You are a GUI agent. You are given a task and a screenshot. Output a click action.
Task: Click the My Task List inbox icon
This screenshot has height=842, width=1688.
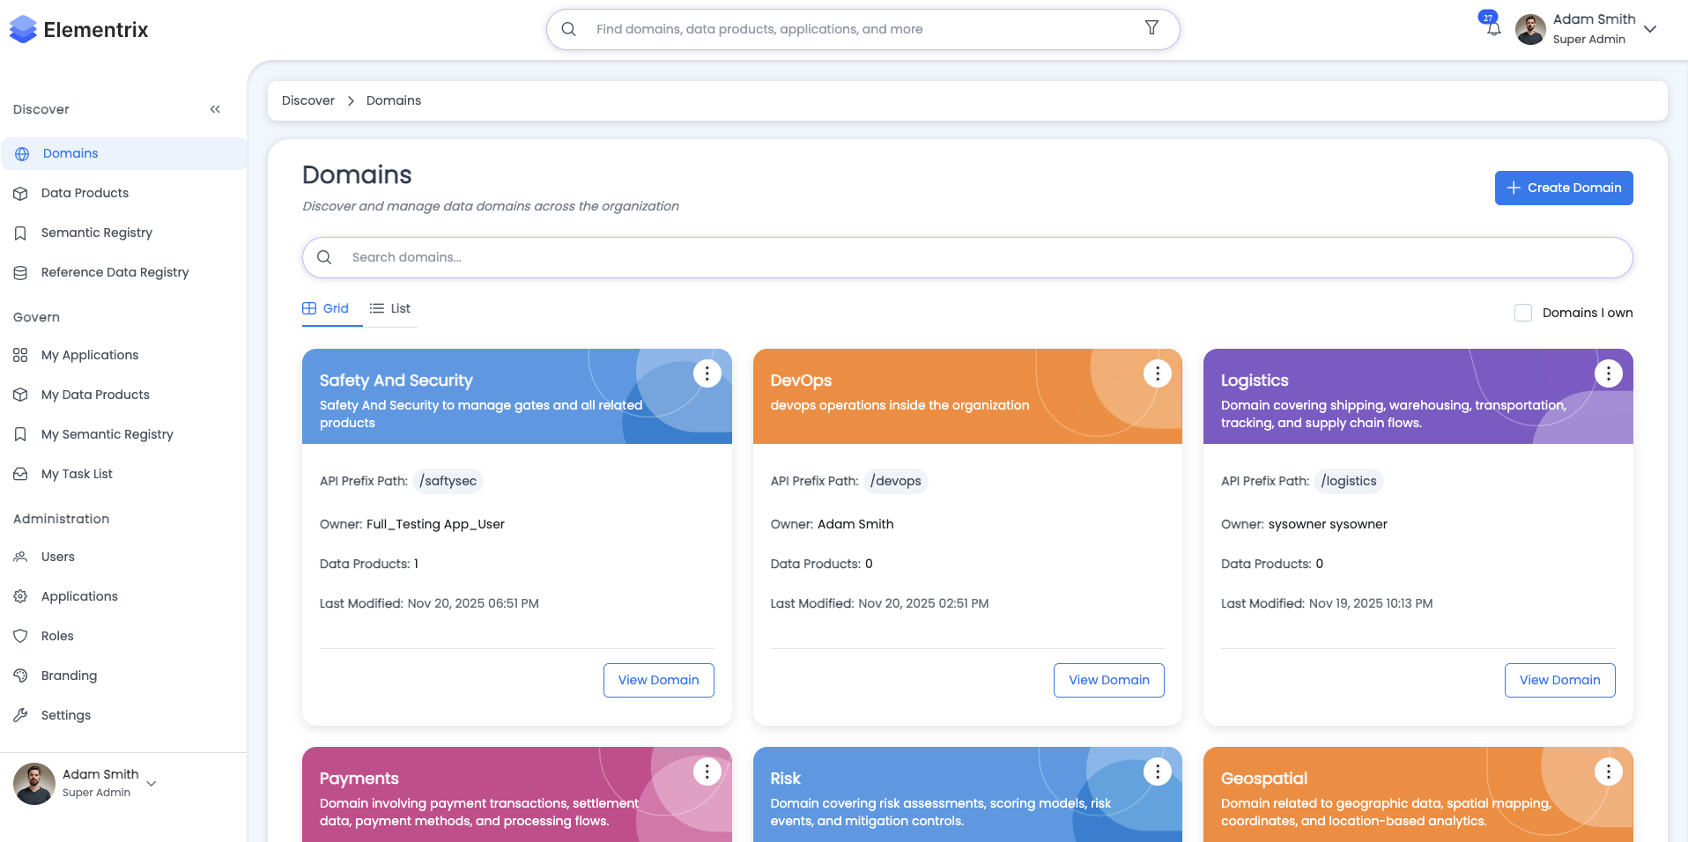pos(20,474)
